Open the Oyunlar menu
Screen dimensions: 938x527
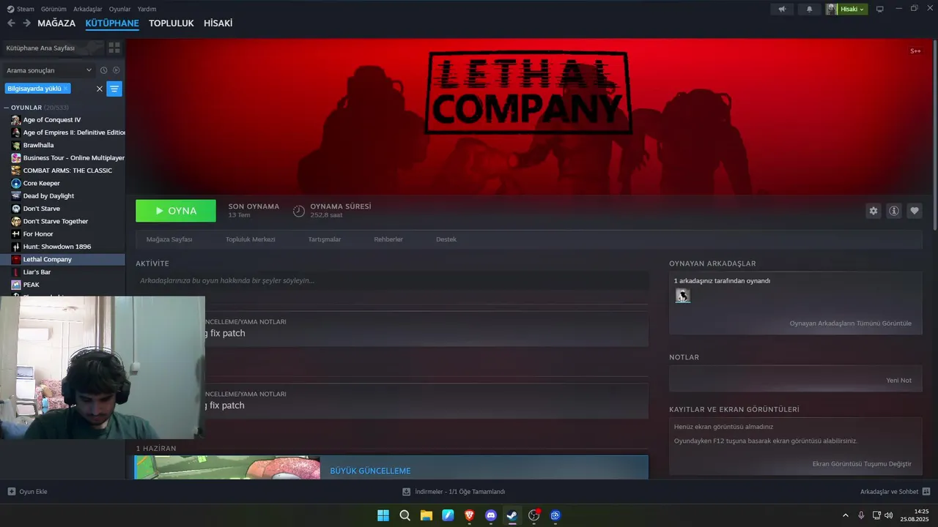point(119,9)
